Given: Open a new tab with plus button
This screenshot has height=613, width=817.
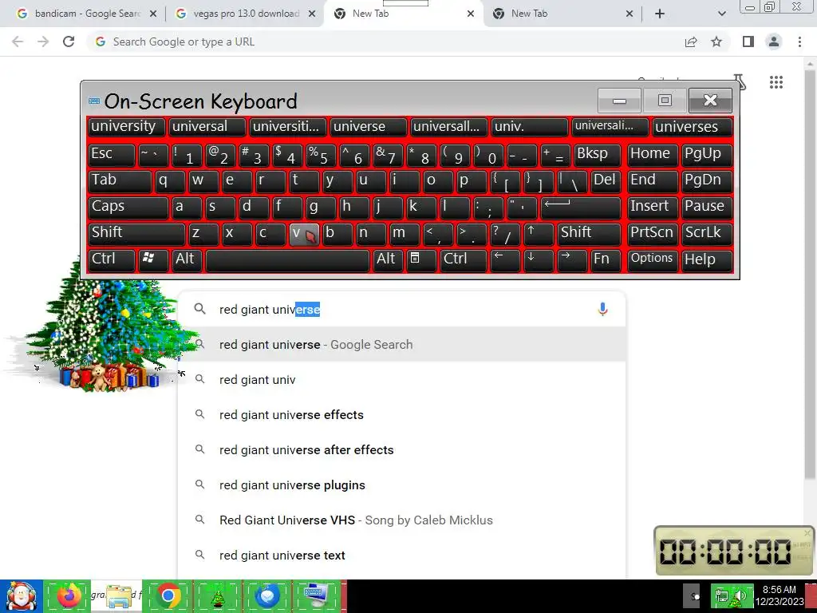Looking at the screenshot, I should 660,14.
